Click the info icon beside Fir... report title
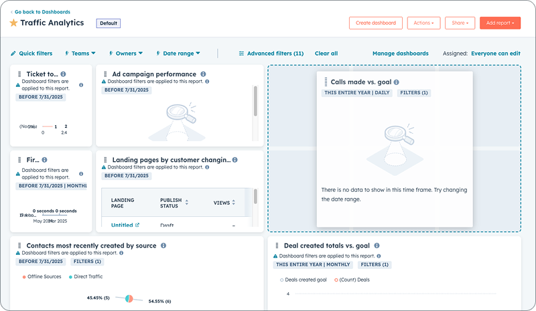536x311 pixels. [x=44, y=160]
